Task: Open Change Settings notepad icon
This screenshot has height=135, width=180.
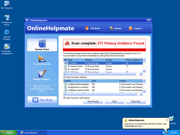Action: coord(42,74)
